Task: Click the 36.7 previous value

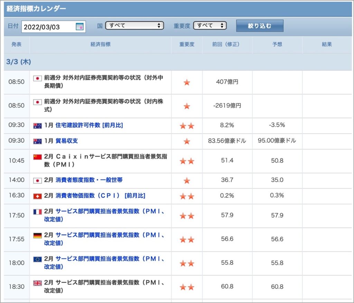Action: click(x=227, y=180)
